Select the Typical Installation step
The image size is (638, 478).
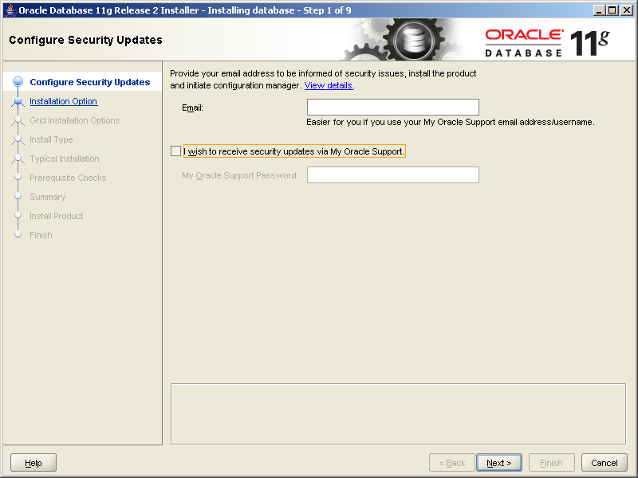pos(65,159)
